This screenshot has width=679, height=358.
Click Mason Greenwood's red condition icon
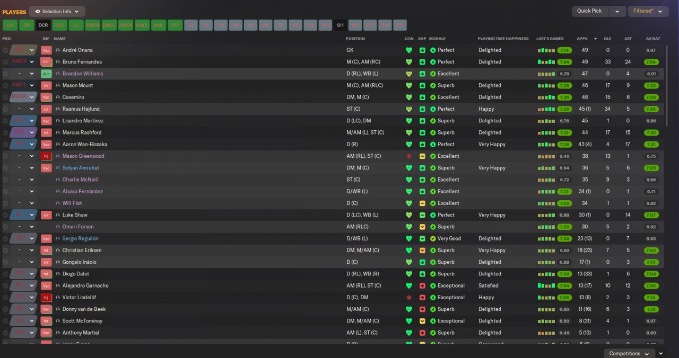[x=408, y=156]
